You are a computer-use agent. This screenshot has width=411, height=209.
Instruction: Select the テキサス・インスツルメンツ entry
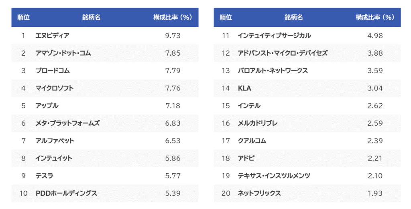(274, 176)
